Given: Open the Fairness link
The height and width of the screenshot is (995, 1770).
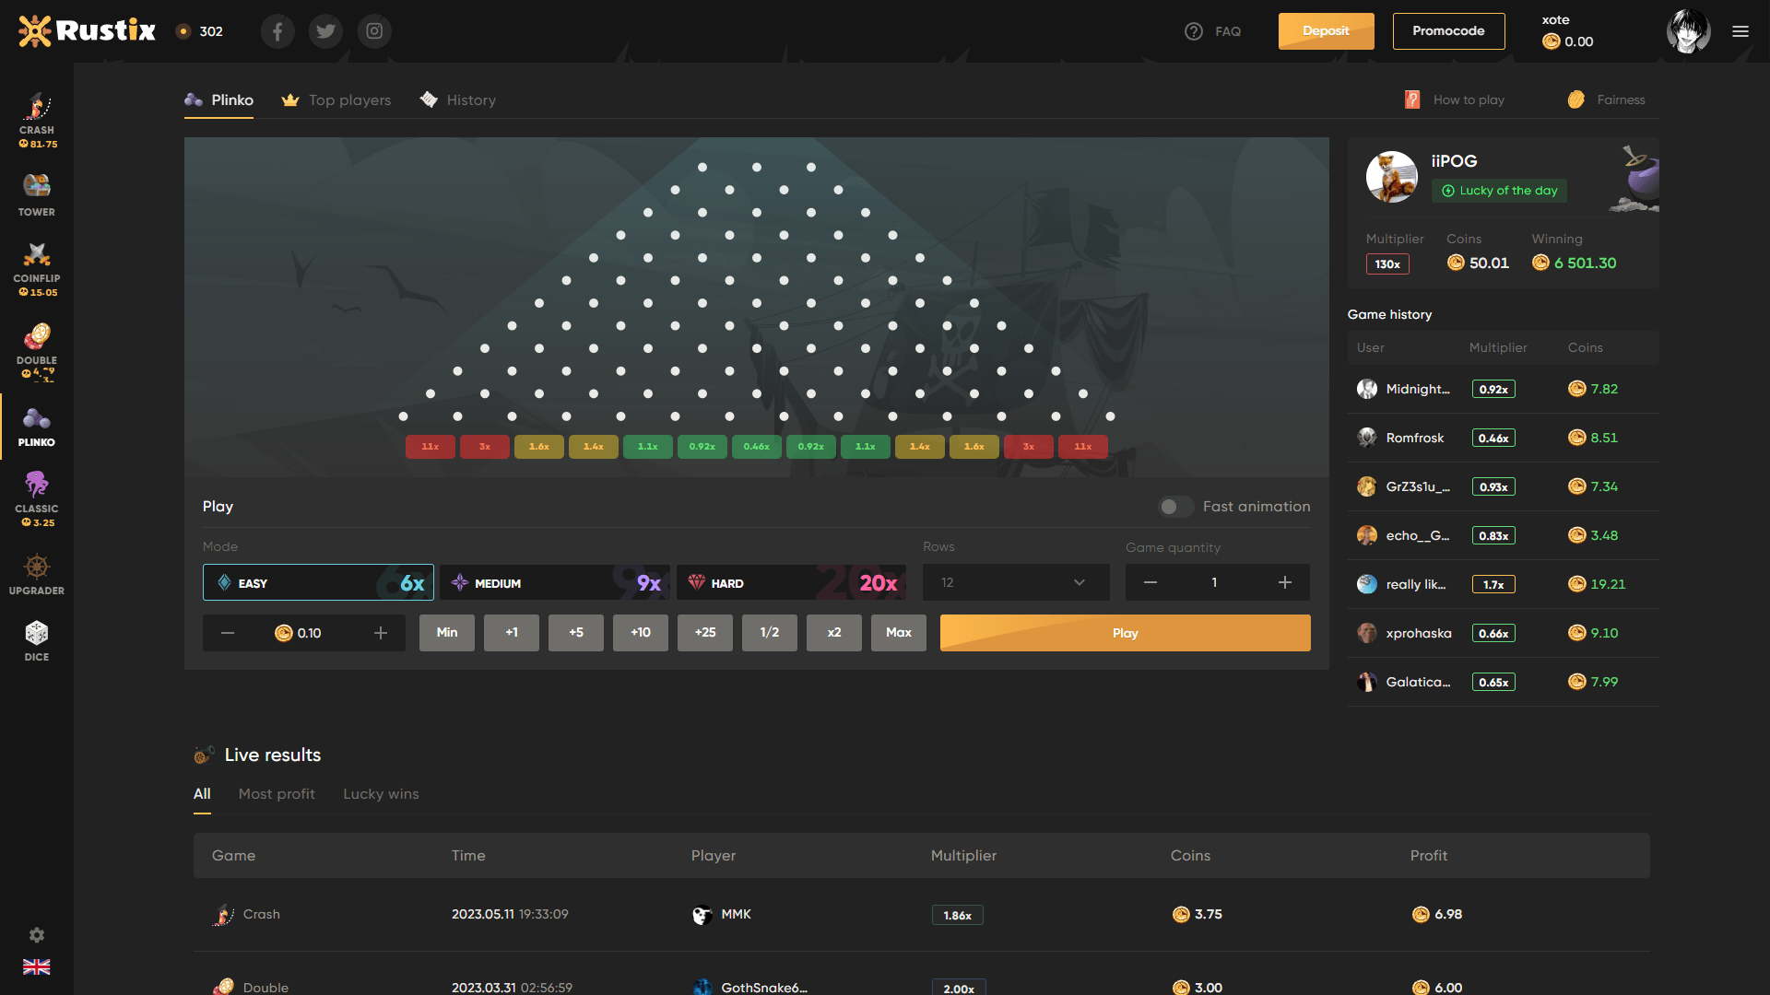Looking at the screenshot, I should tap(1607, 99).
